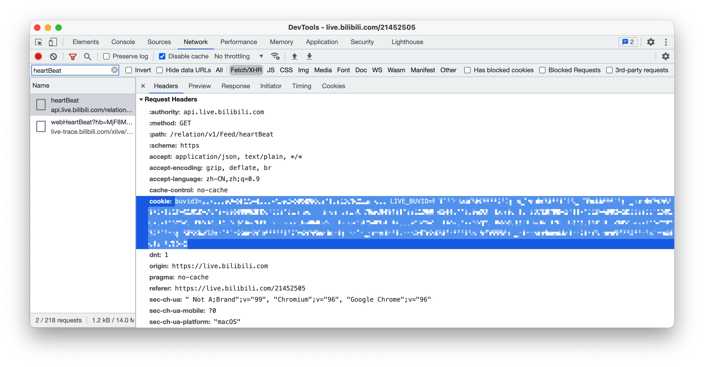Viewport: 704px width, 367px height.
Task: Toggle the red filter funnel icon
Action: tap(73, 56)
